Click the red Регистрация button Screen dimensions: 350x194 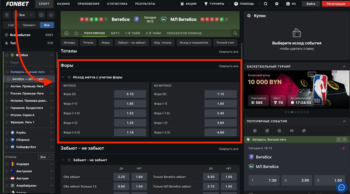pyautogui.click(x=336, y=4)
